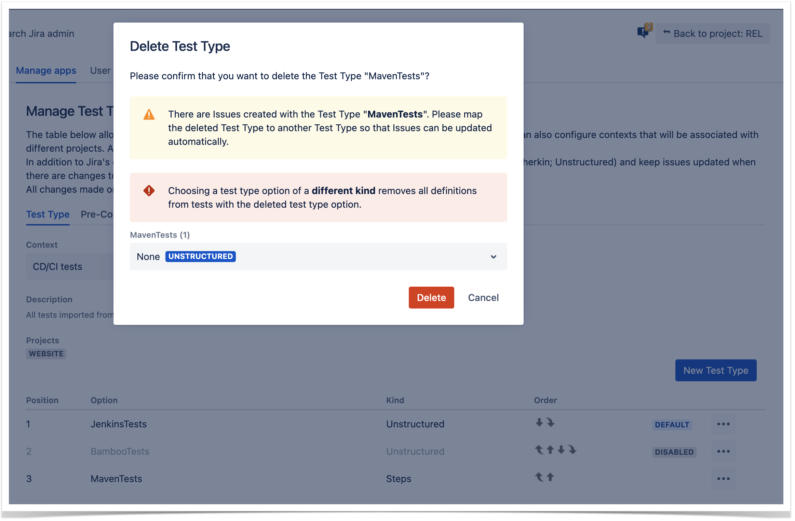Viewport: 795px width, 521px height.
Task: Move JenkinsTests down one position
Action: (x=539, y=422)
